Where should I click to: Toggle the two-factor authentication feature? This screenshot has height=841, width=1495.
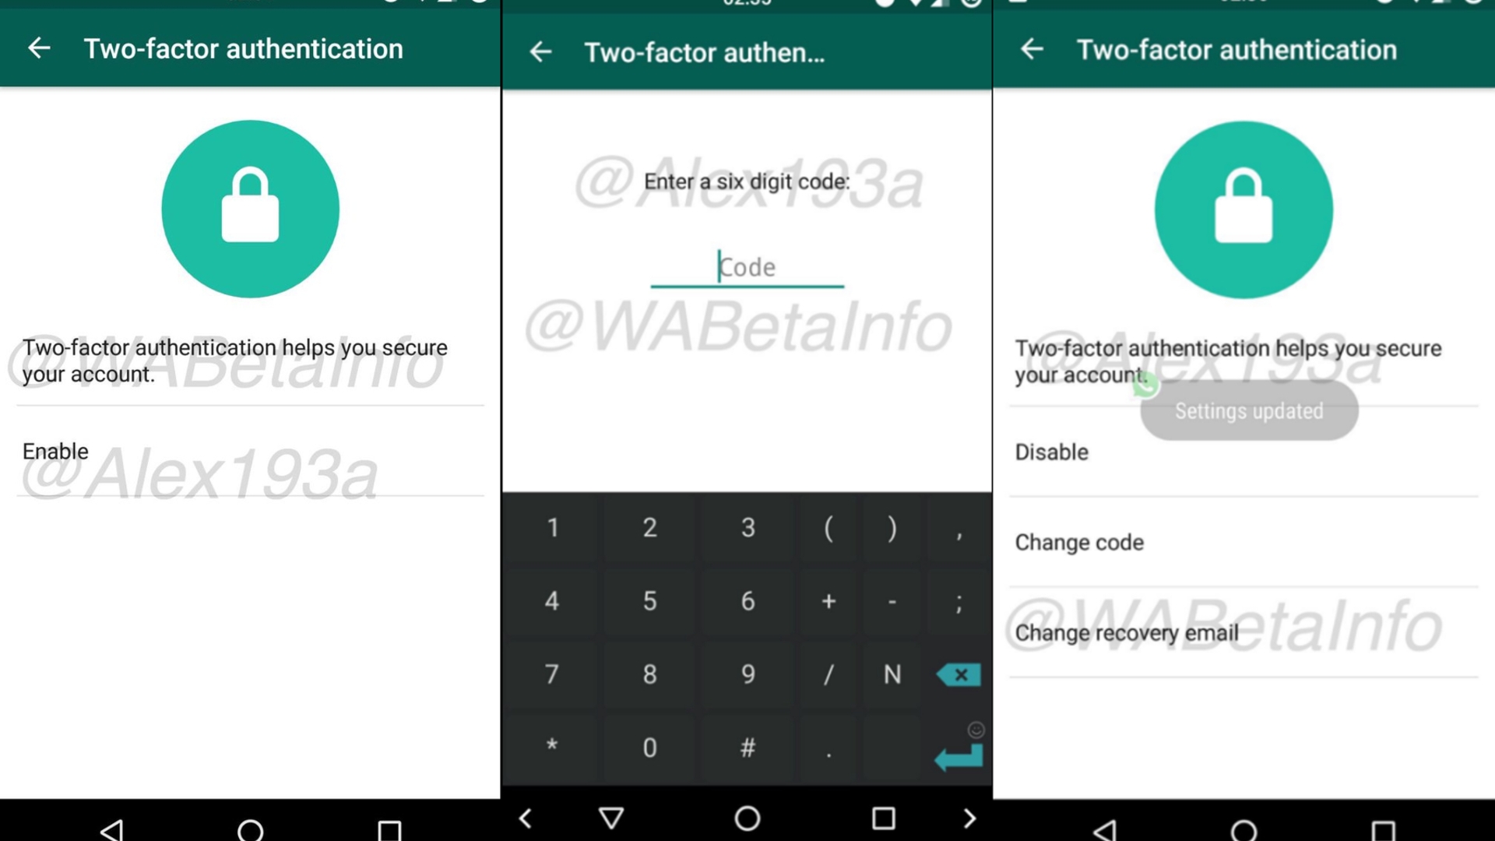point(55,450)
